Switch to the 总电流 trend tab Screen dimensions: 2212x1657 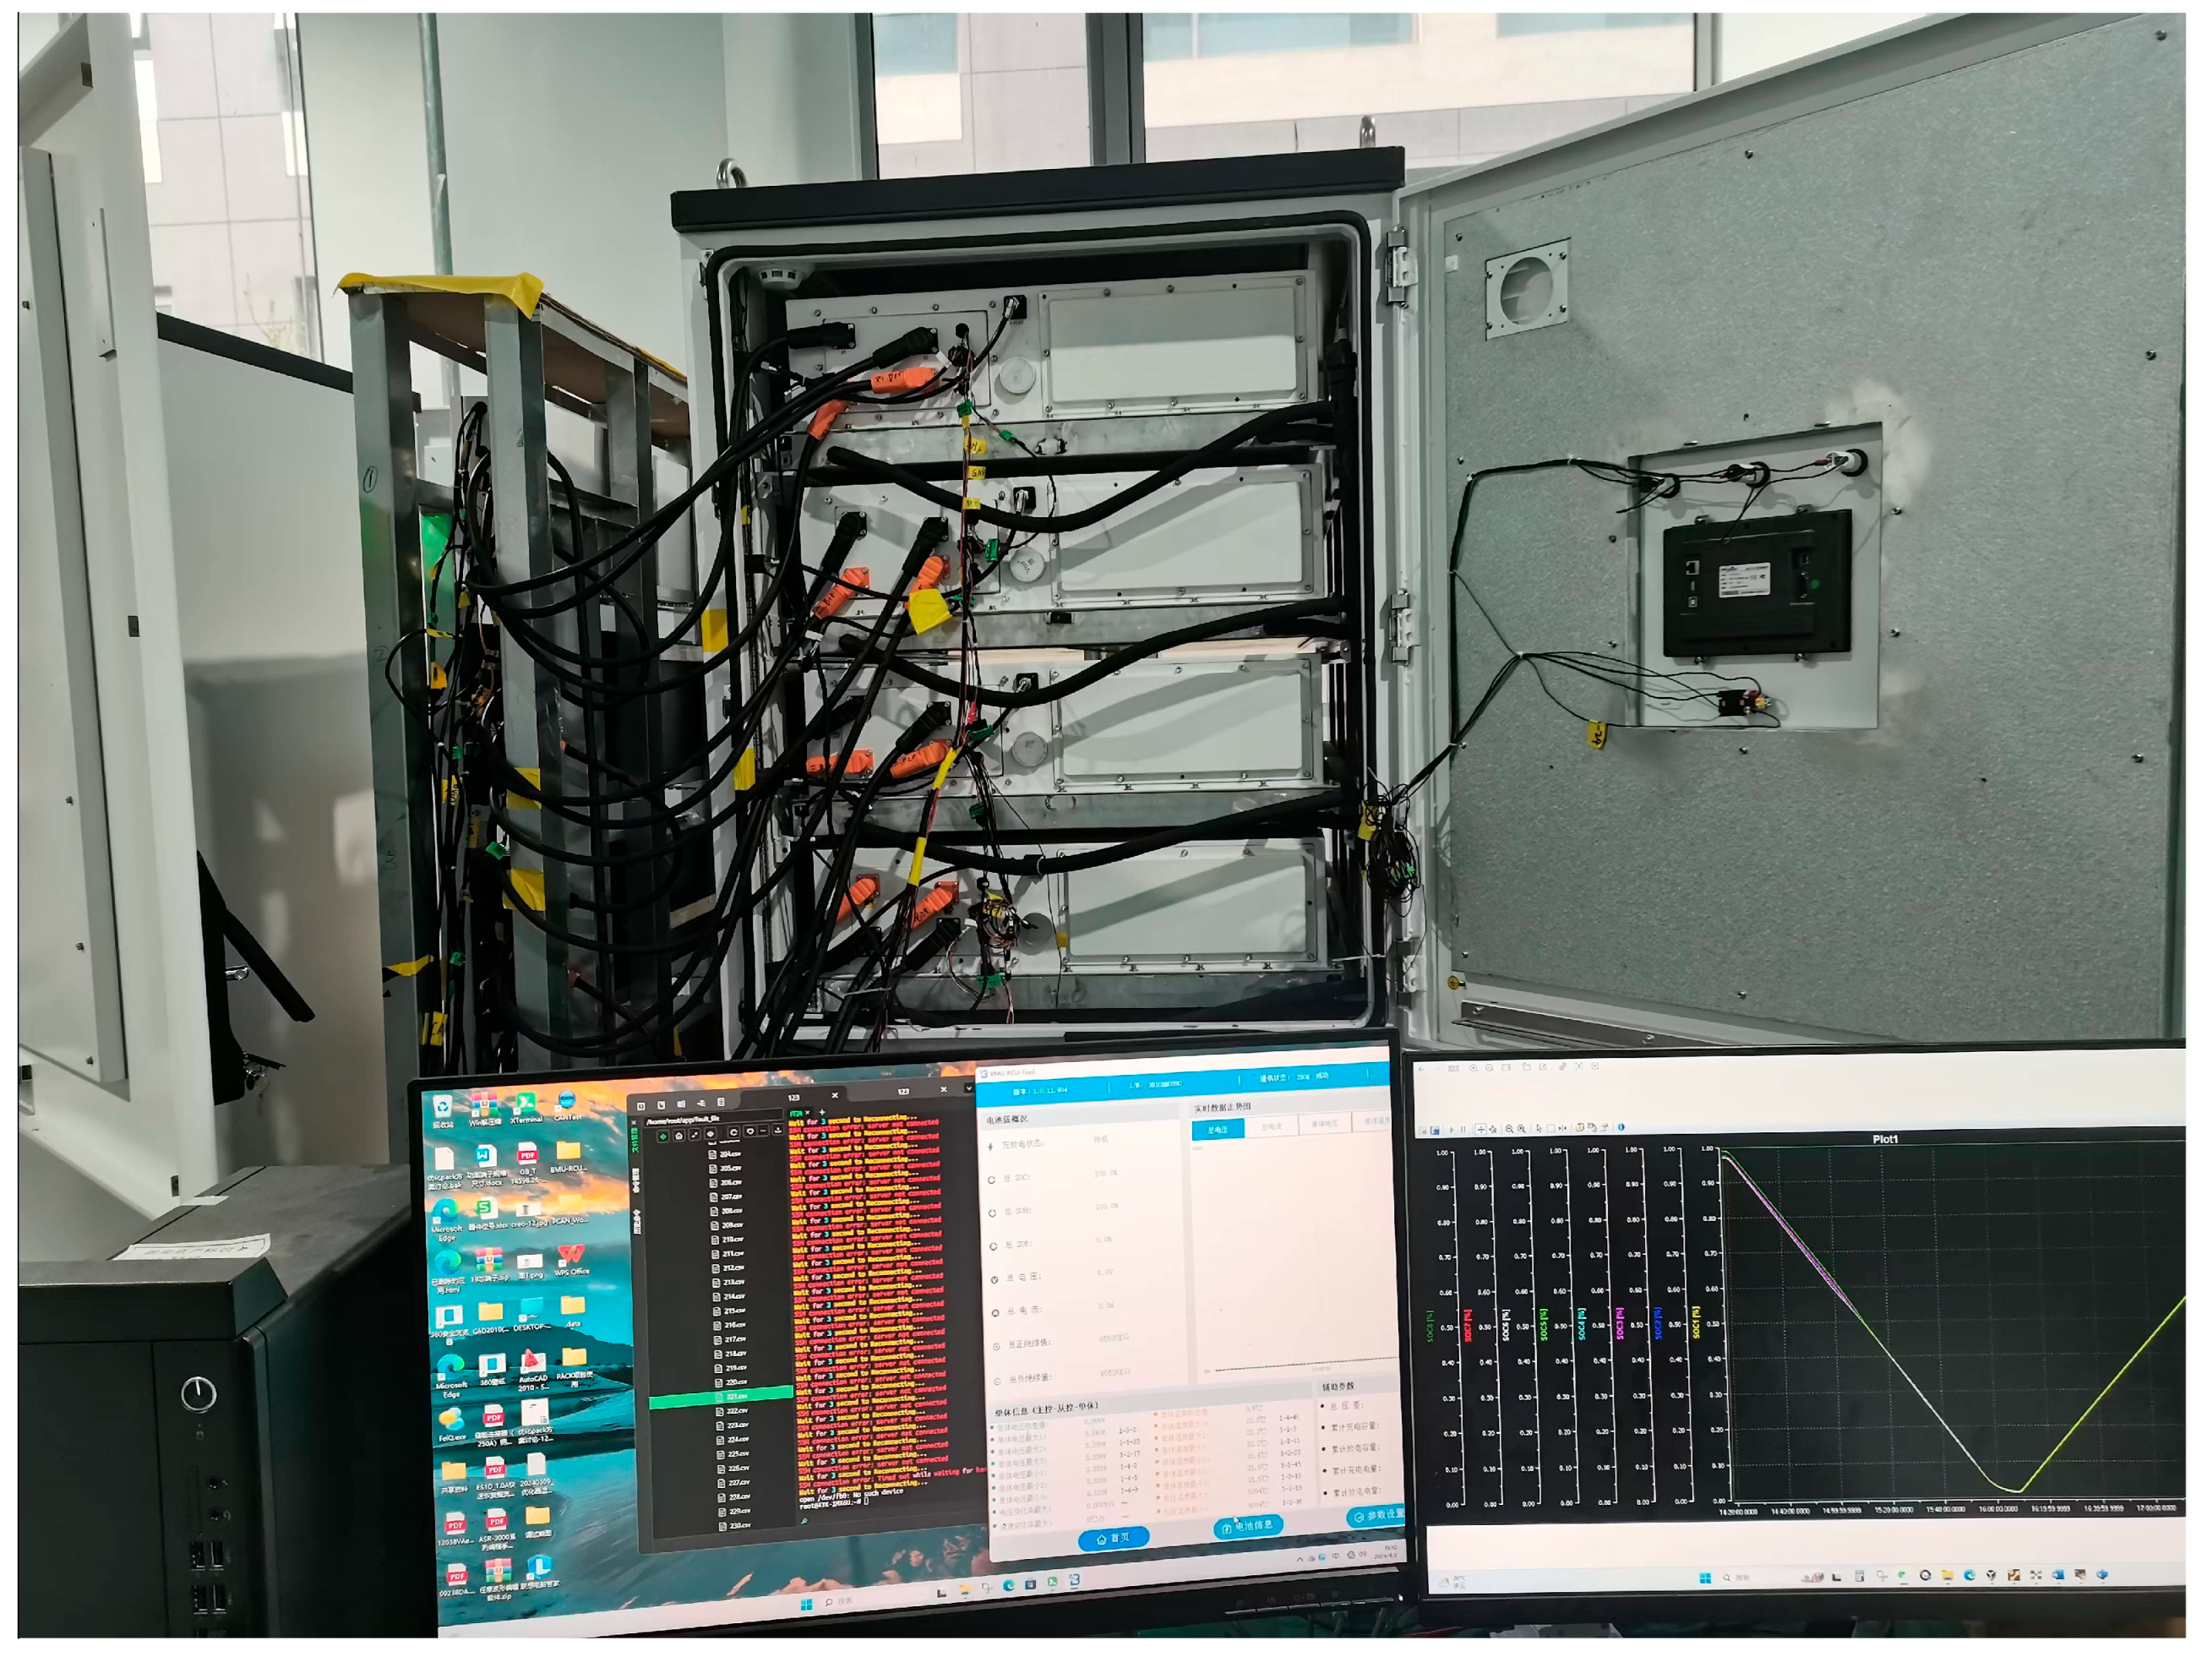[1271, 1127]
